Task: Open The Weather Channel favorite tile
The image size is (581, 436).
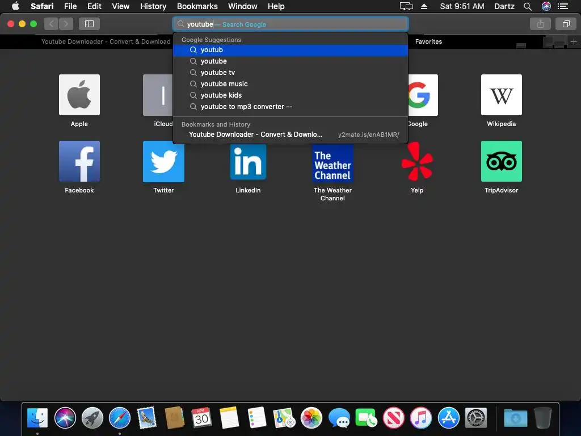Action: tap(332, 163)
